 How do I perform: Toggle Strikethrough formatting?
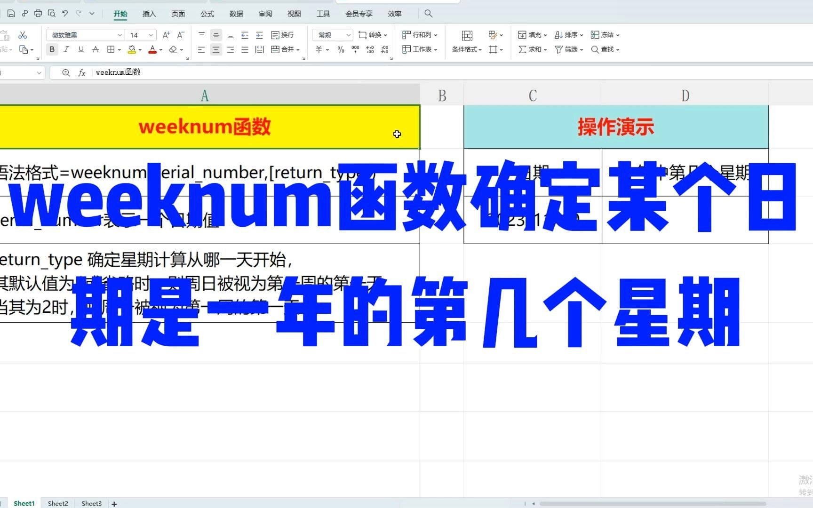click(x=96, y=49)
